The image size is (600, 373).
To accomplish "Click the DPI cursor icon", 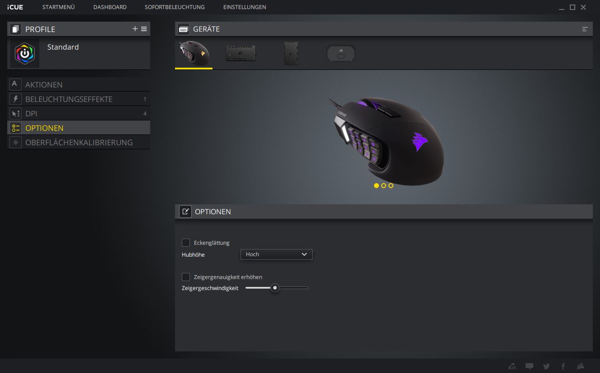I will click(x=16, y=113).
